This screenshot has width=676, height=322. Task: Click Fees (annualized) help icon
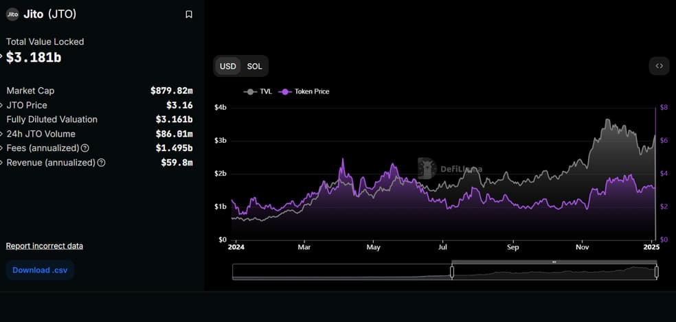click(x=85, y=148)
